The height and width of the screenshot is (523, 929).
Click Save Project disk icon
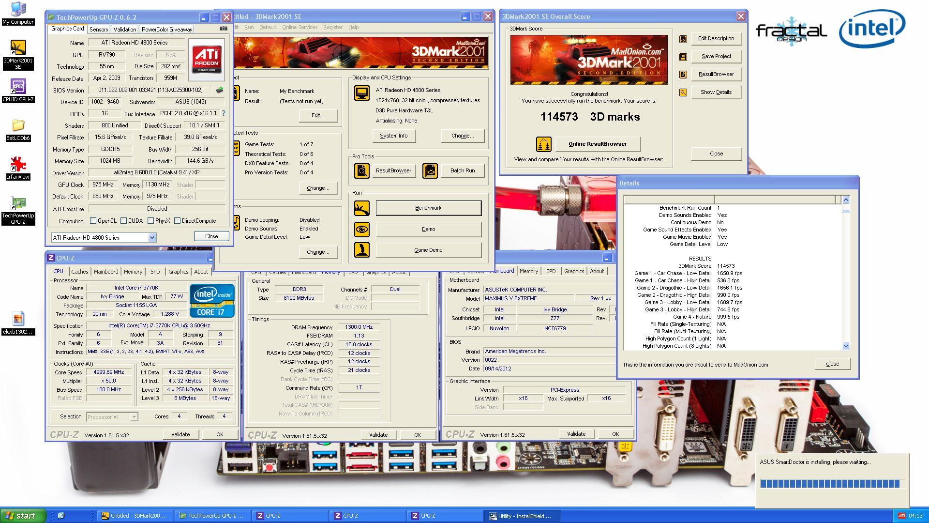point(683,57)
